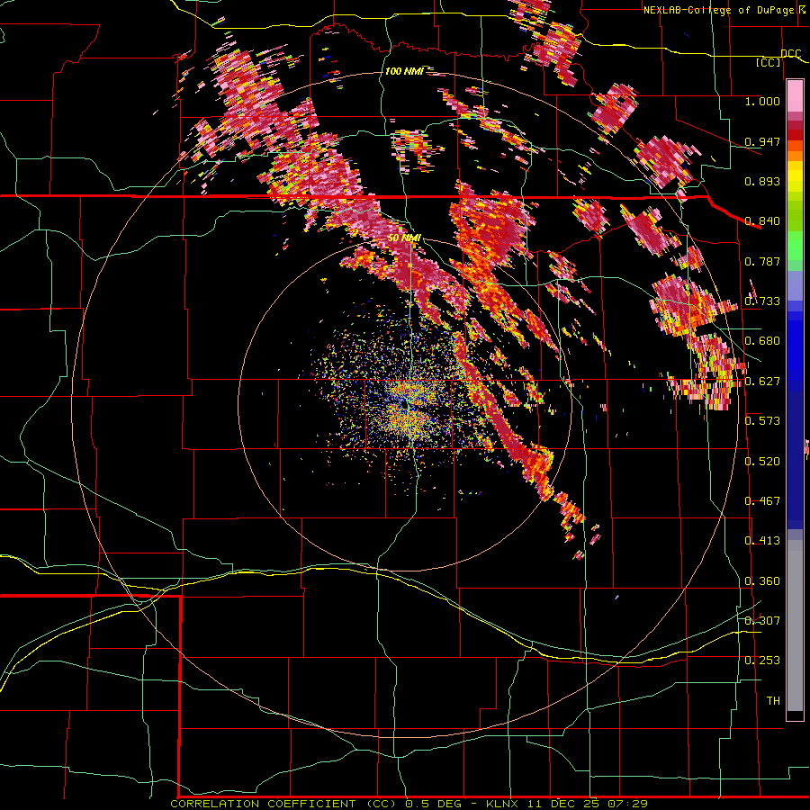Click the 0.413 legend value

click(x=762, y=541)
